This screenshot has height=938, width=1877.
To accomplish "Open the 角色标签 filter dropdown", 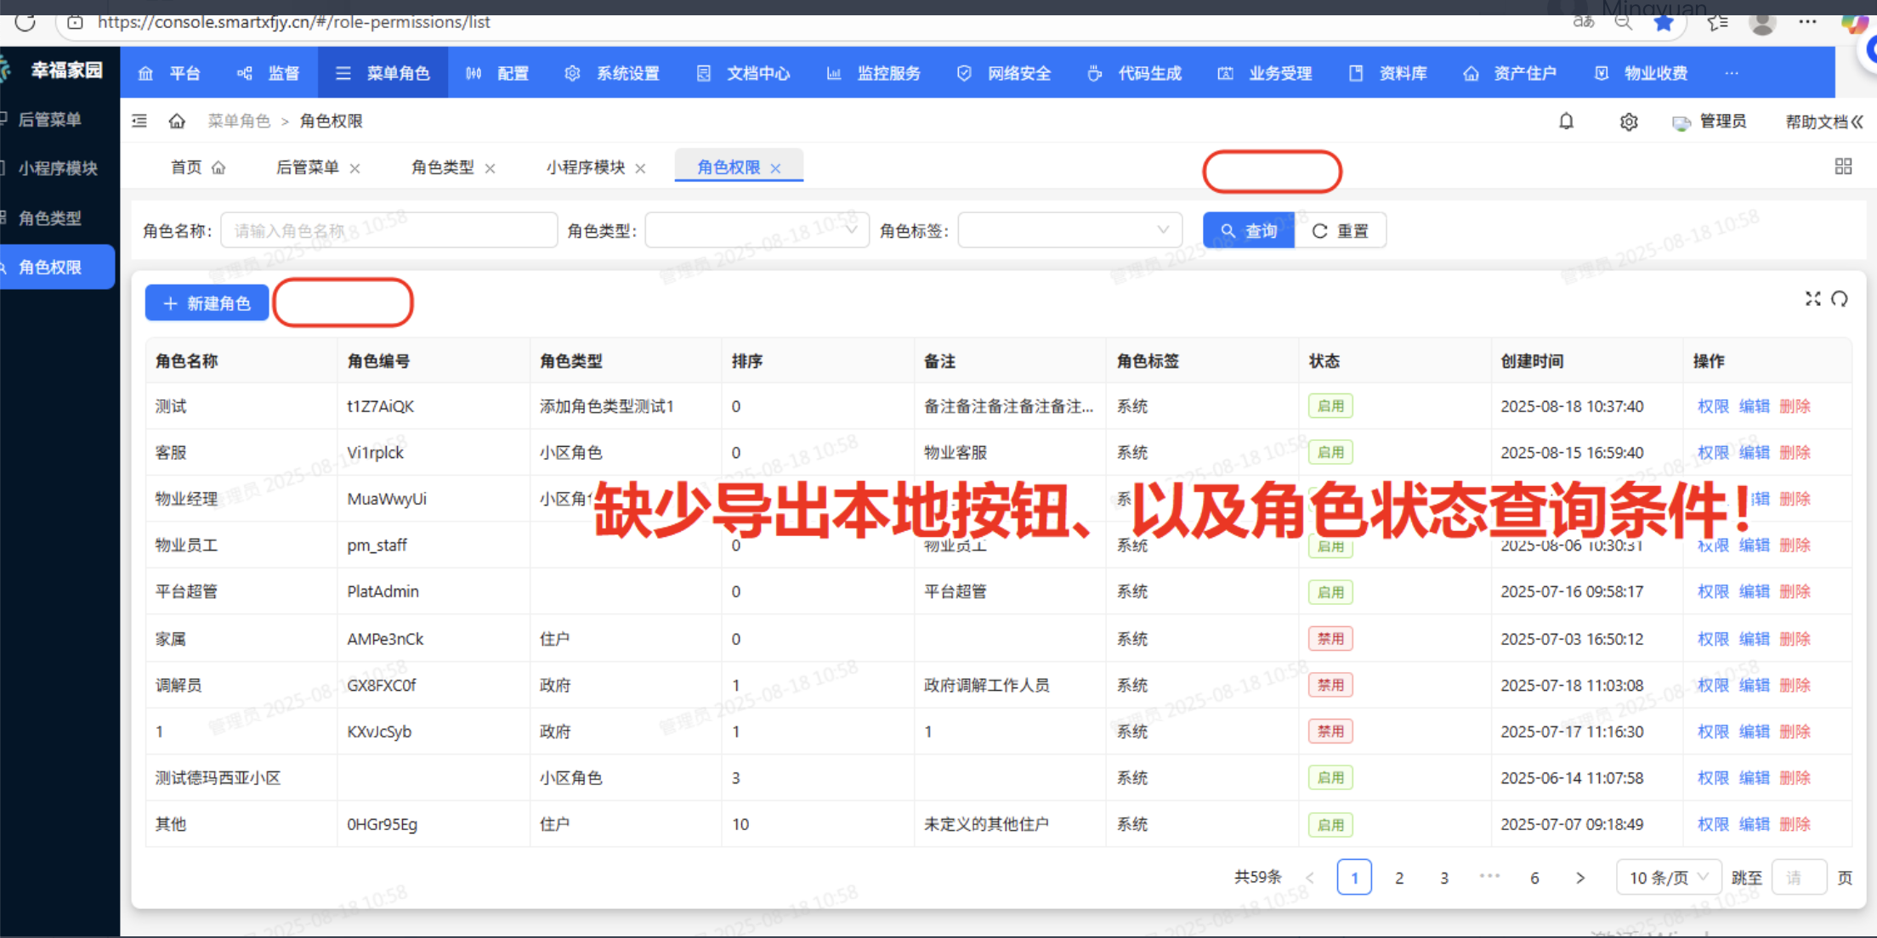I will (x=1069, y=230).
